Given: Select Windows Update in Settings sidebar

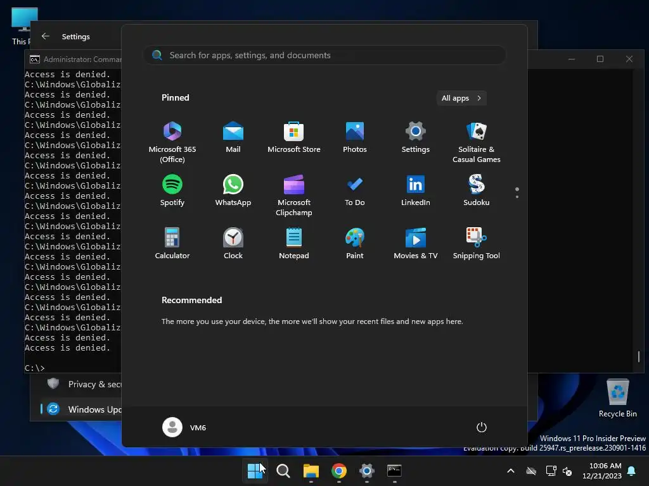Looking at the screenshot, I should [82, 409].
